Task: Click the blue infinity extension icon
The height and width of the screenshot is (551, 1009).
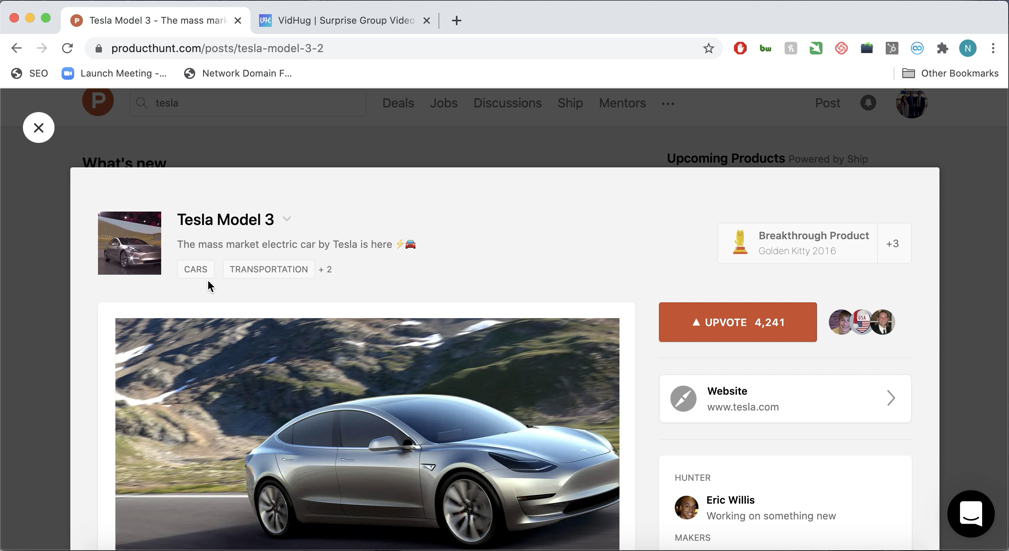Action: pyautogui.click(x=917, y=48)
